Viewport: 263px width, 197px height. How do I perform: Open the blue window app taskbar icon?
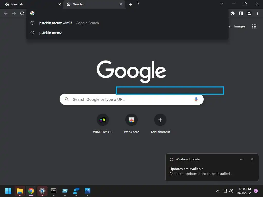pos(65,191)
